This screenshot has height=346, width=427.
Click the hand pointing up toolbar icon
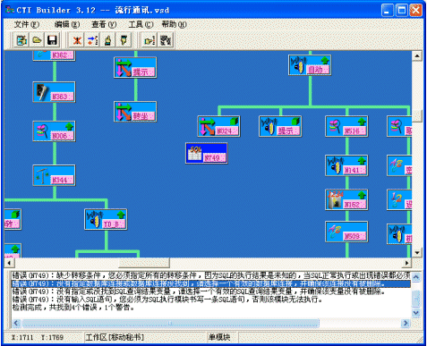108,40
